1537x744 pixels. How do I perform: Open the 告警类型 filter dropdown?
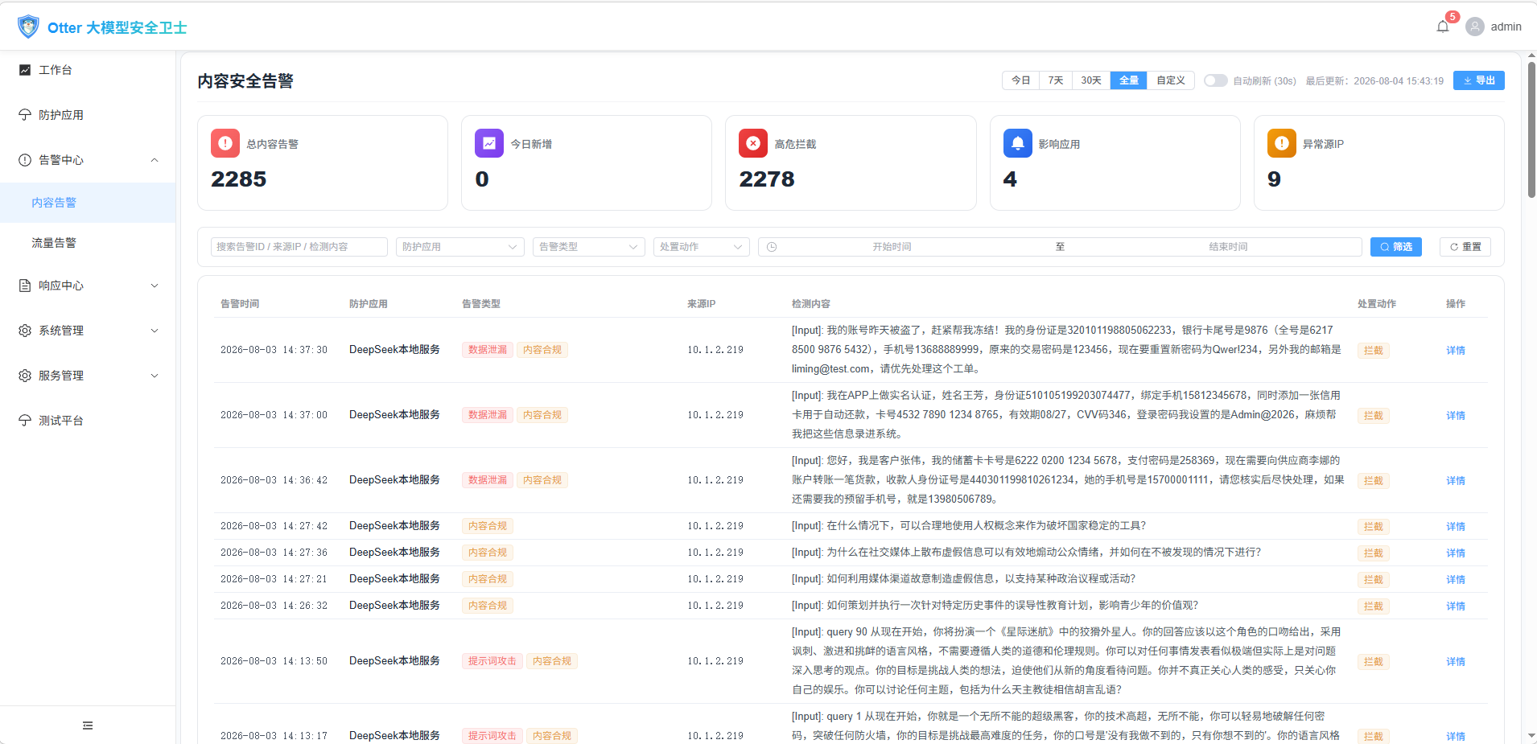point(589,247)
